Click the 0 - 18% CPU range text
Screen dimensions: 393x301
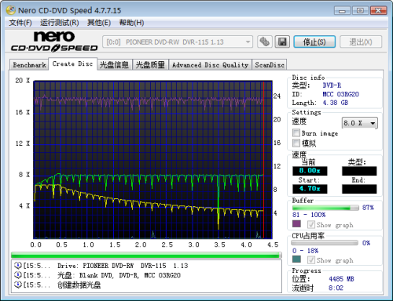305,251
